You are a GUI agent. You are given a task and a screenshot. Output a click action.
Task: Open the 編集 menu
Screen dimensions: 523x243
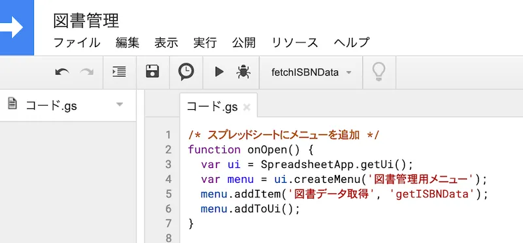pyautogui.click(x=127, y=42)
